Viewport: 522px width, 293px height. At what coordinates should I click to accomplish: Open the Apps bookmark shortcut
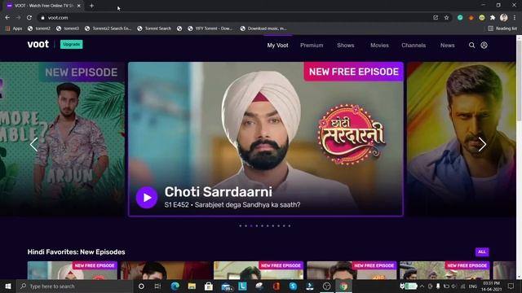(x=14, y=28)
